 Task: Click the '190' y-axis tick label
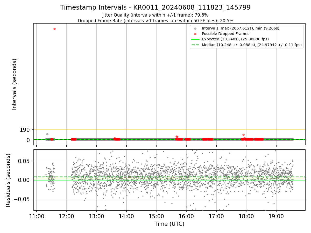25,130
